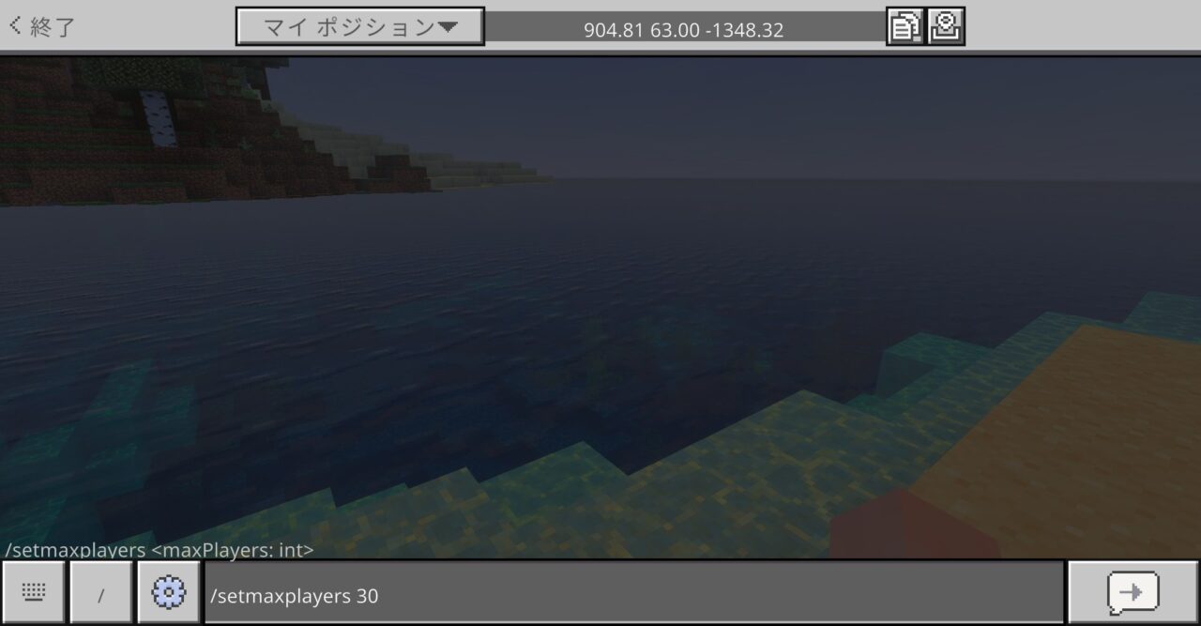Select the coordinates text 904.81 63.00 -1348.32

683,30
